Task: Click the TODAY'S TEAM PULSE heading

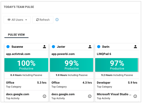Action: [19, 7]
